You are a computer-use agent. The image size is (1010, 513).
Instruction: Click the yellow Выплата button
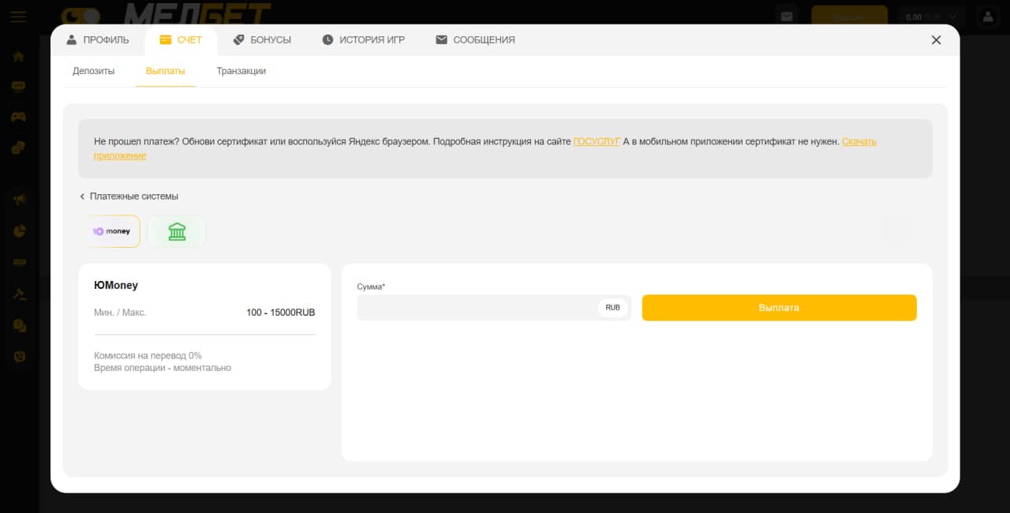point(780,308)
